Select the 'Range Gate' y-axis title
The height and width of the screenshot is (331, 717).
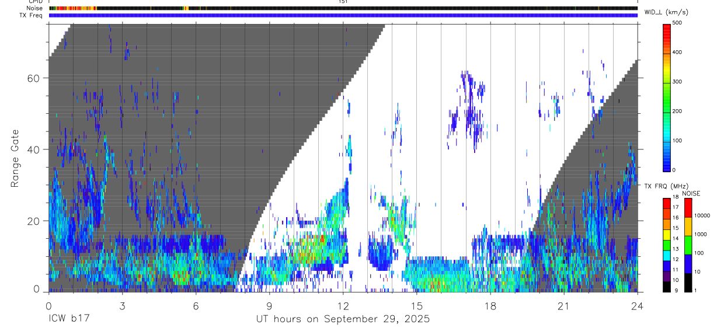(x=16, y=158)
